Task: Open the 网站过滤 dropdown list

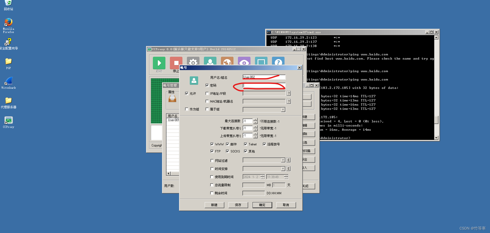Action: 283,160
